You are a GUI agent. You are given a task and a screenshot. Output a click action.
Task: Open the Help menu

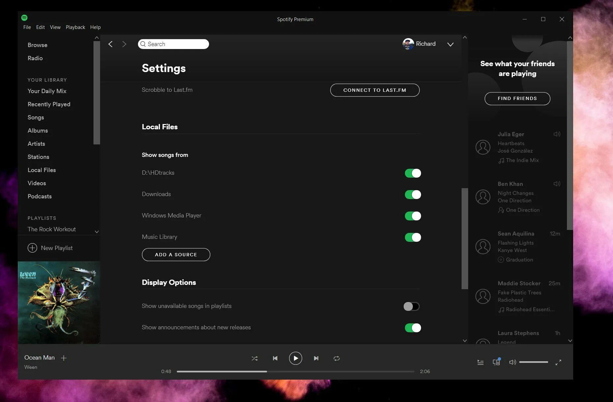click(x=95, y=27)
